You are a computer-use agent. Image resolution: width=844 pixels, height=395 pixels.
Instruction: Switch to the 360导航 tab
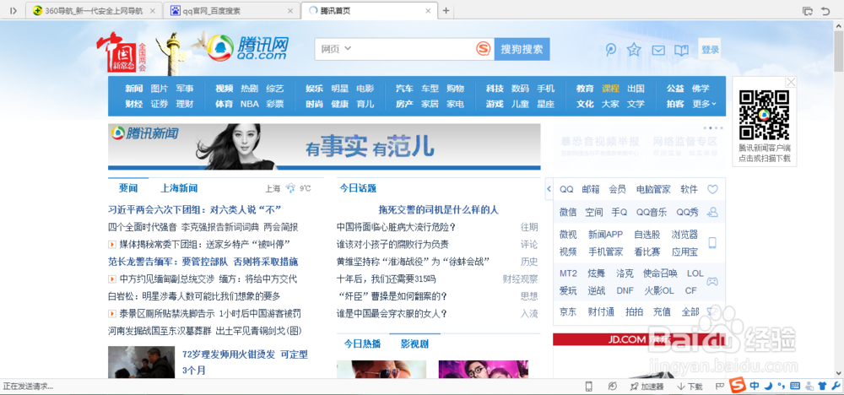tap(94, 11)
